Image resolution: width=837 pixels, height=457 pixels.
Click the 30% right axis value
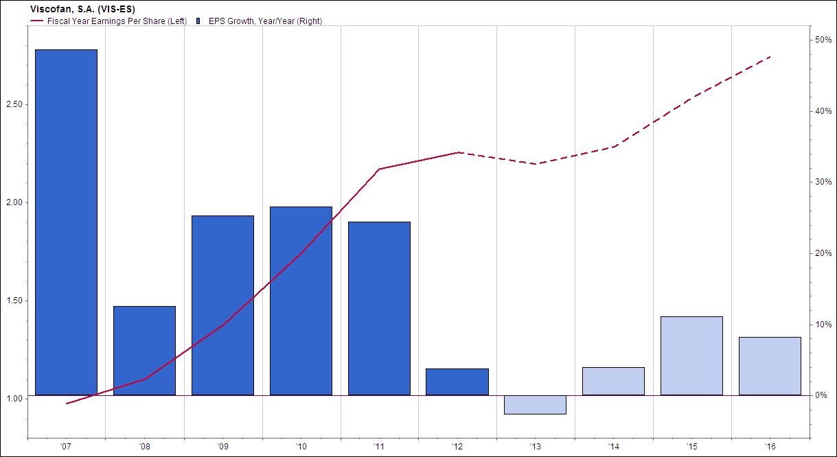point(823,182)
